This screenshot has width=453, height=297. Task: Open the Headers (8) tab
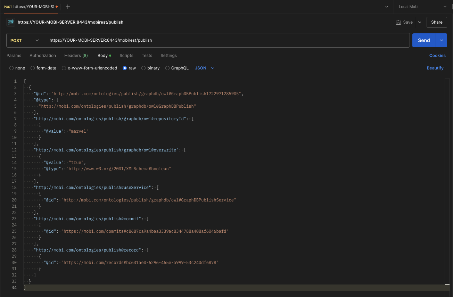coord(76,56)
